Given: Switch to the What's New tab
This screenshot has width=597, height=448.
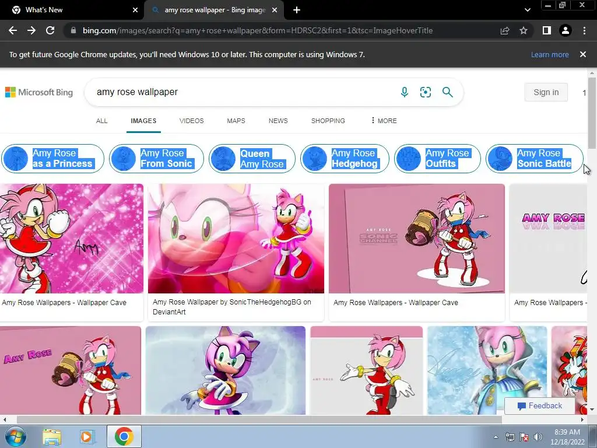Looking at the screenshot, I should pos(72,10).
